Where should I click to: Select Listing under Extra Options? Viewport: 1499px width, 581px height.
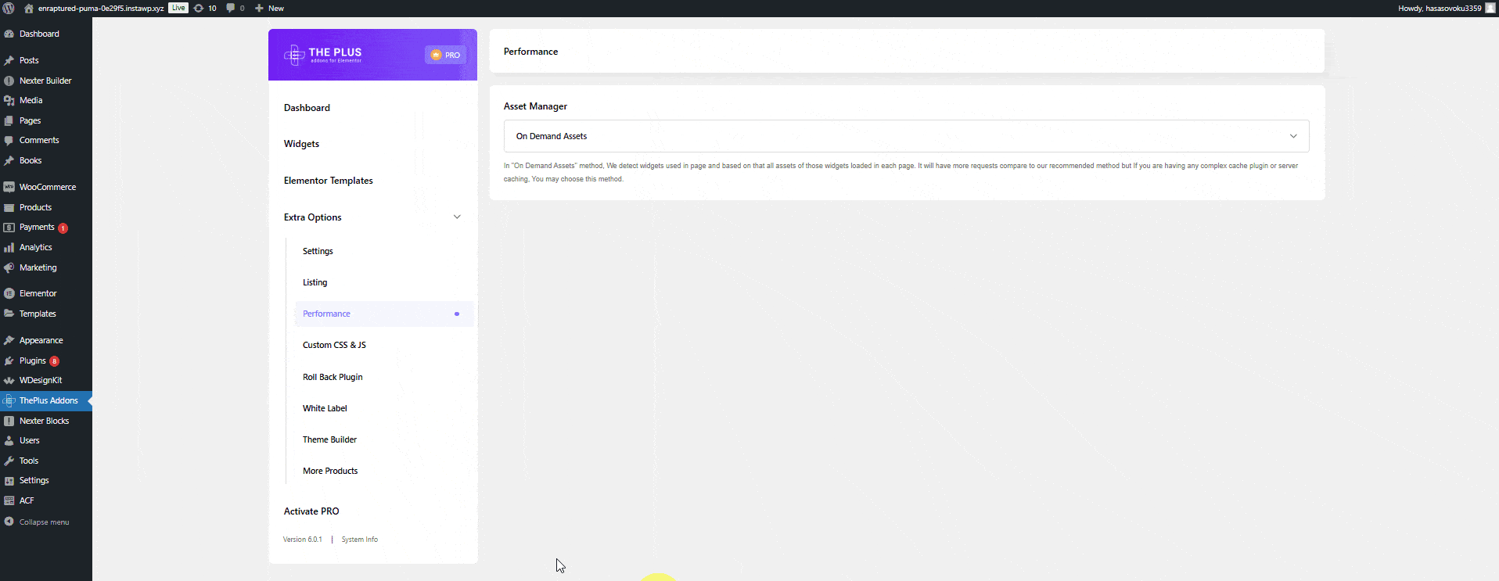(x=315, y=282)
